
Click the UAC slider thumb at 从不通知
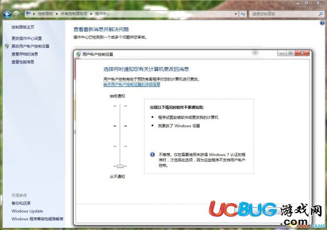(120, 166)
